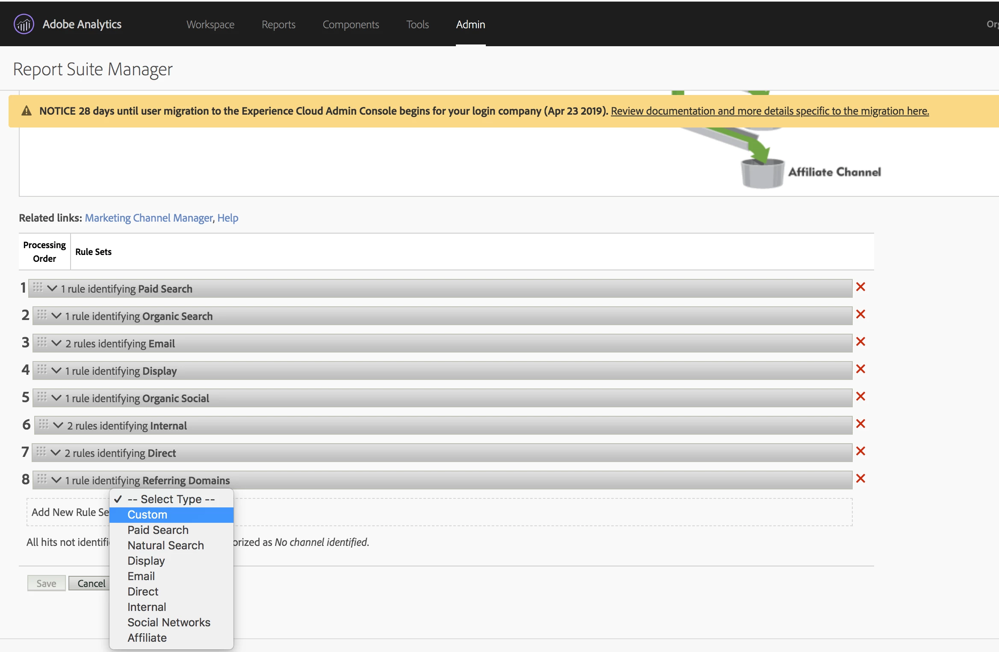Click drag handle of Display rule set
Screen dimensions: 999x652
[42, 370]
